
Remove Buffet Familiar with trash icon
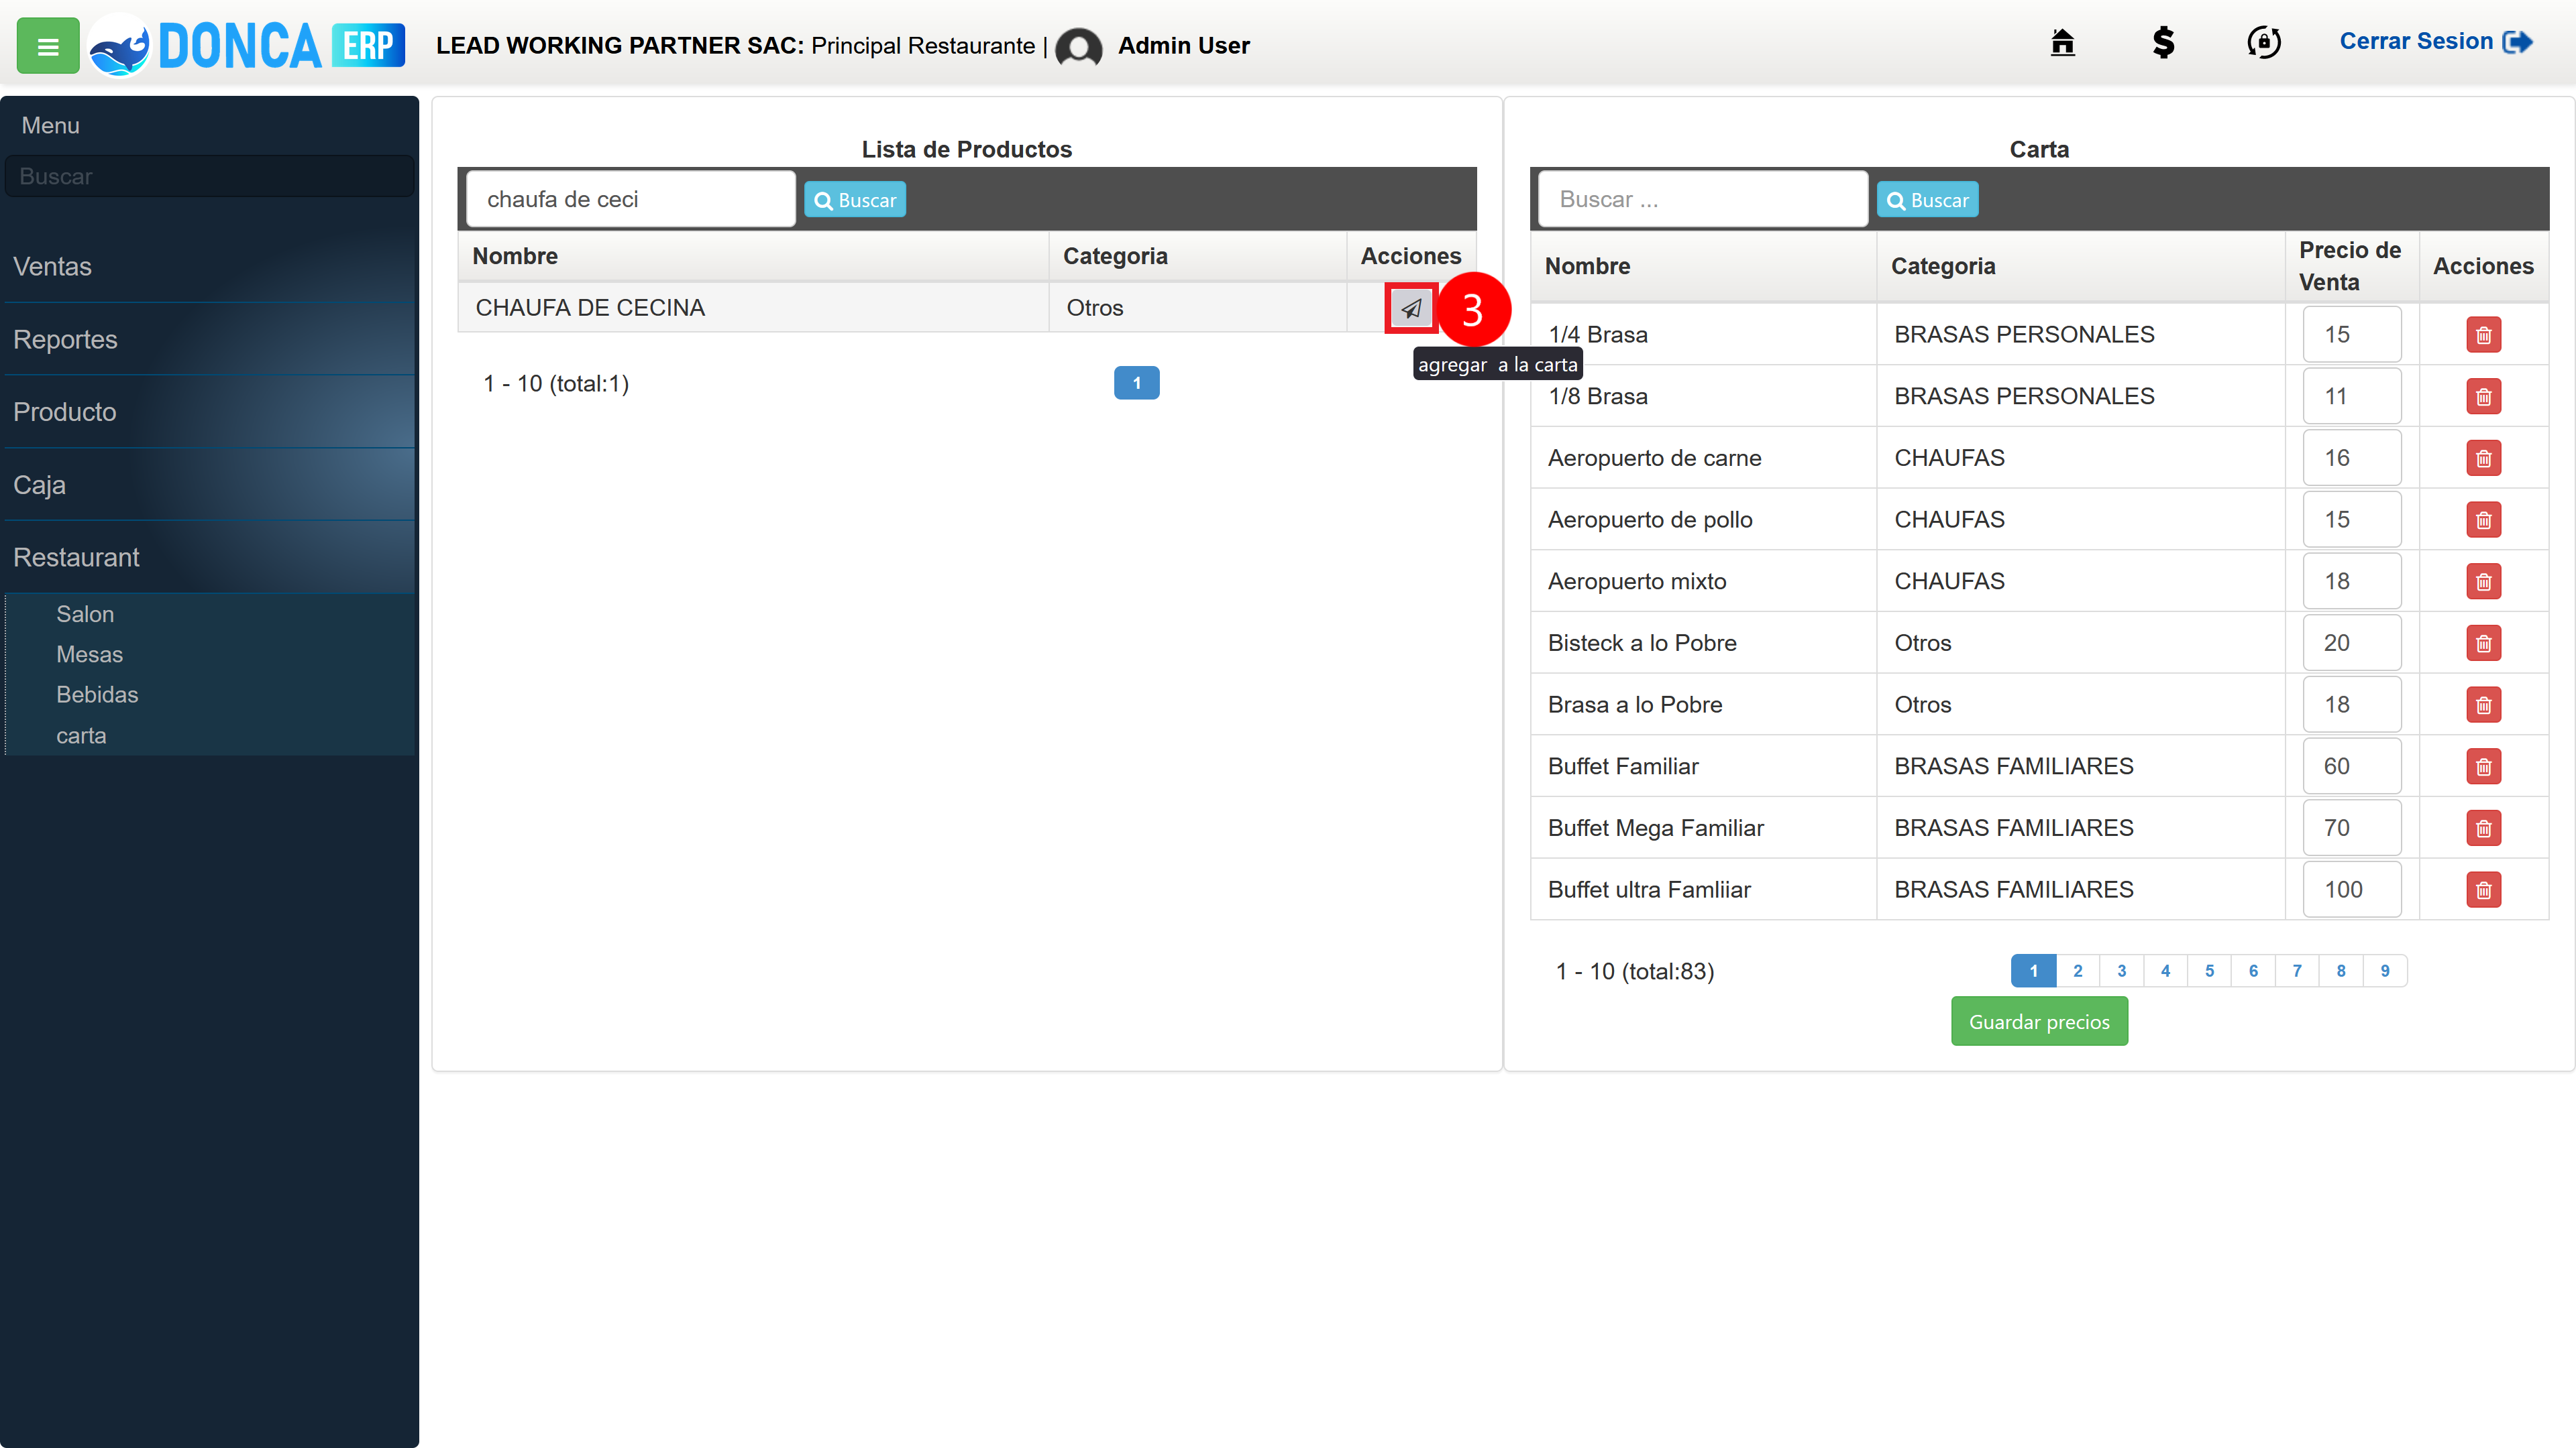2483,766
